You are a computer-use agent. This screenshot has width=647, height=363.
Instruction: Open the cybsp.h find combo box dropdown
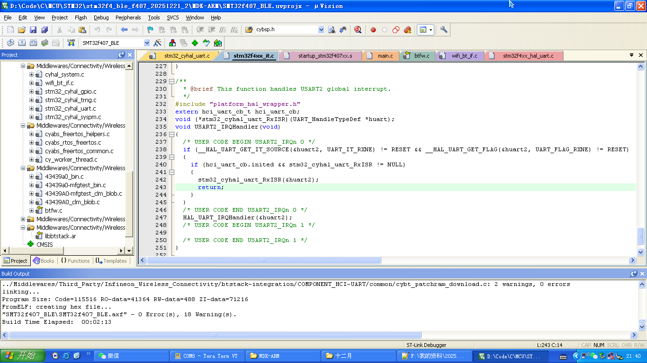321,30
